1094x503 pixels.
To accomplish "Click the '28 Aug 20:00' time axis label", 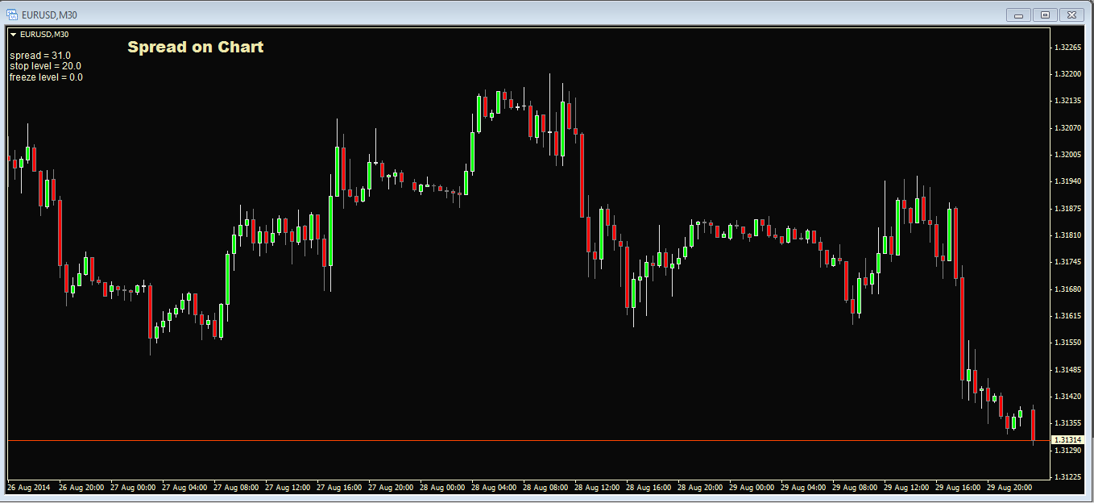I will point(700,488).
